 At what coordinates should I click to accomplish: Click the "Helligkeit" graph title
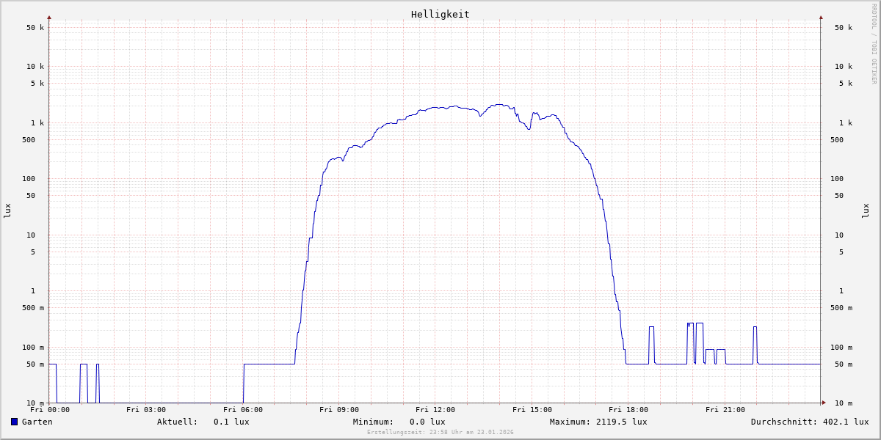click(x=440, y=15)
